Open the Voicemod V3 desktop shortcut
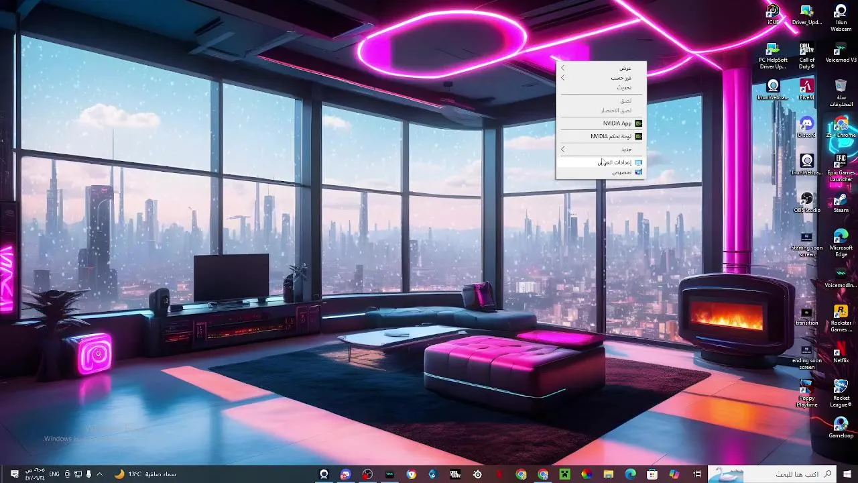The image size is (858, 483). coord(841,52)
